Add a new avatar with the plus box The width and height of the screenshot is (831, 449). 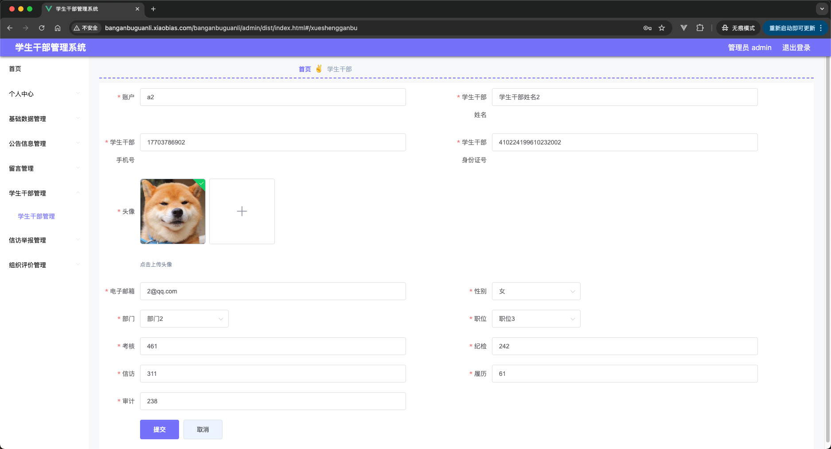click(x=242, y=211)
